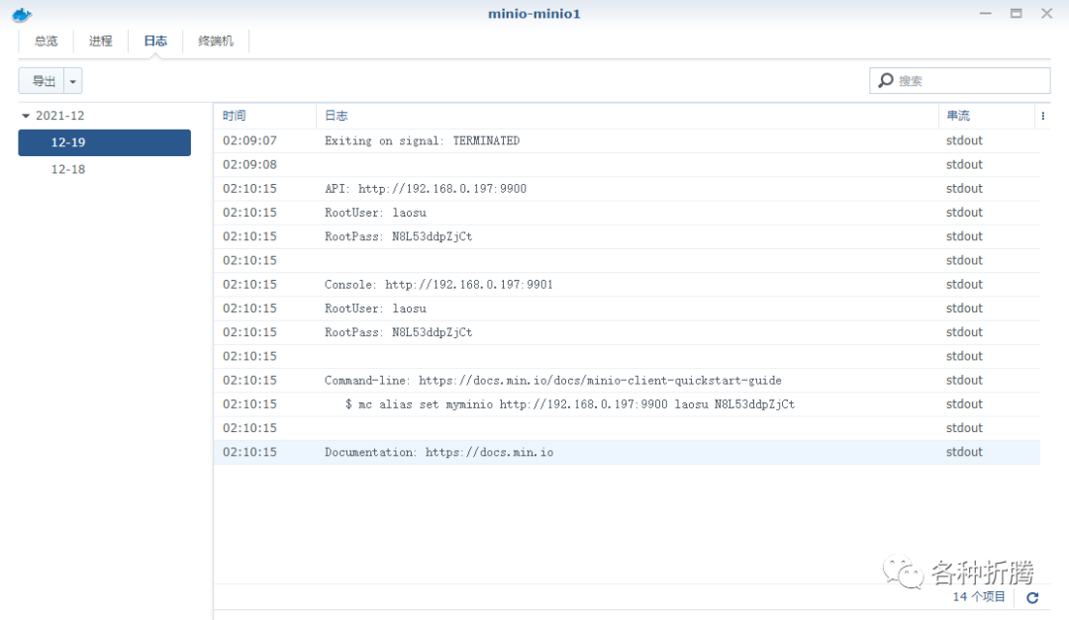Open the 导出 dropdown arrow

(x=73, y=81)
